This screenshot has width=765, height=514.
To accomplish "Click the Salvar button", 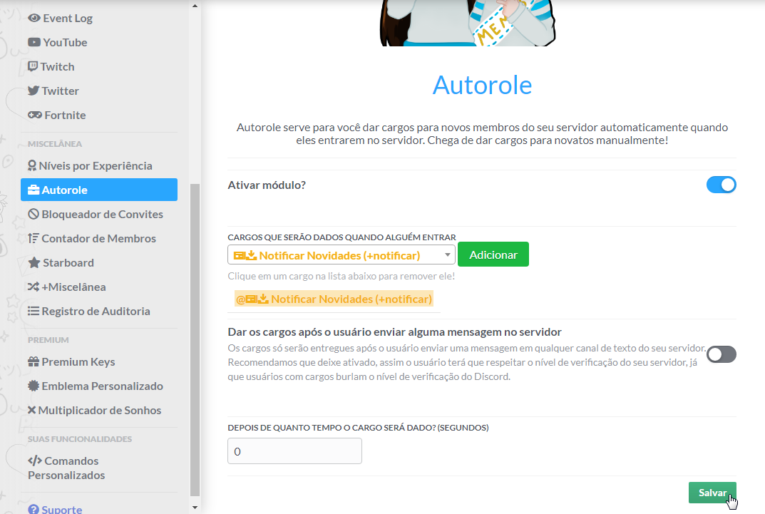I will tap(712, 493).
